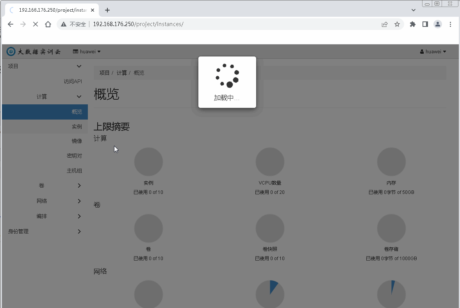The width and height of the screenshot is (460, 308).
Task: Click 计算 in the breadcrumb trail
Action: click(121, 72)
